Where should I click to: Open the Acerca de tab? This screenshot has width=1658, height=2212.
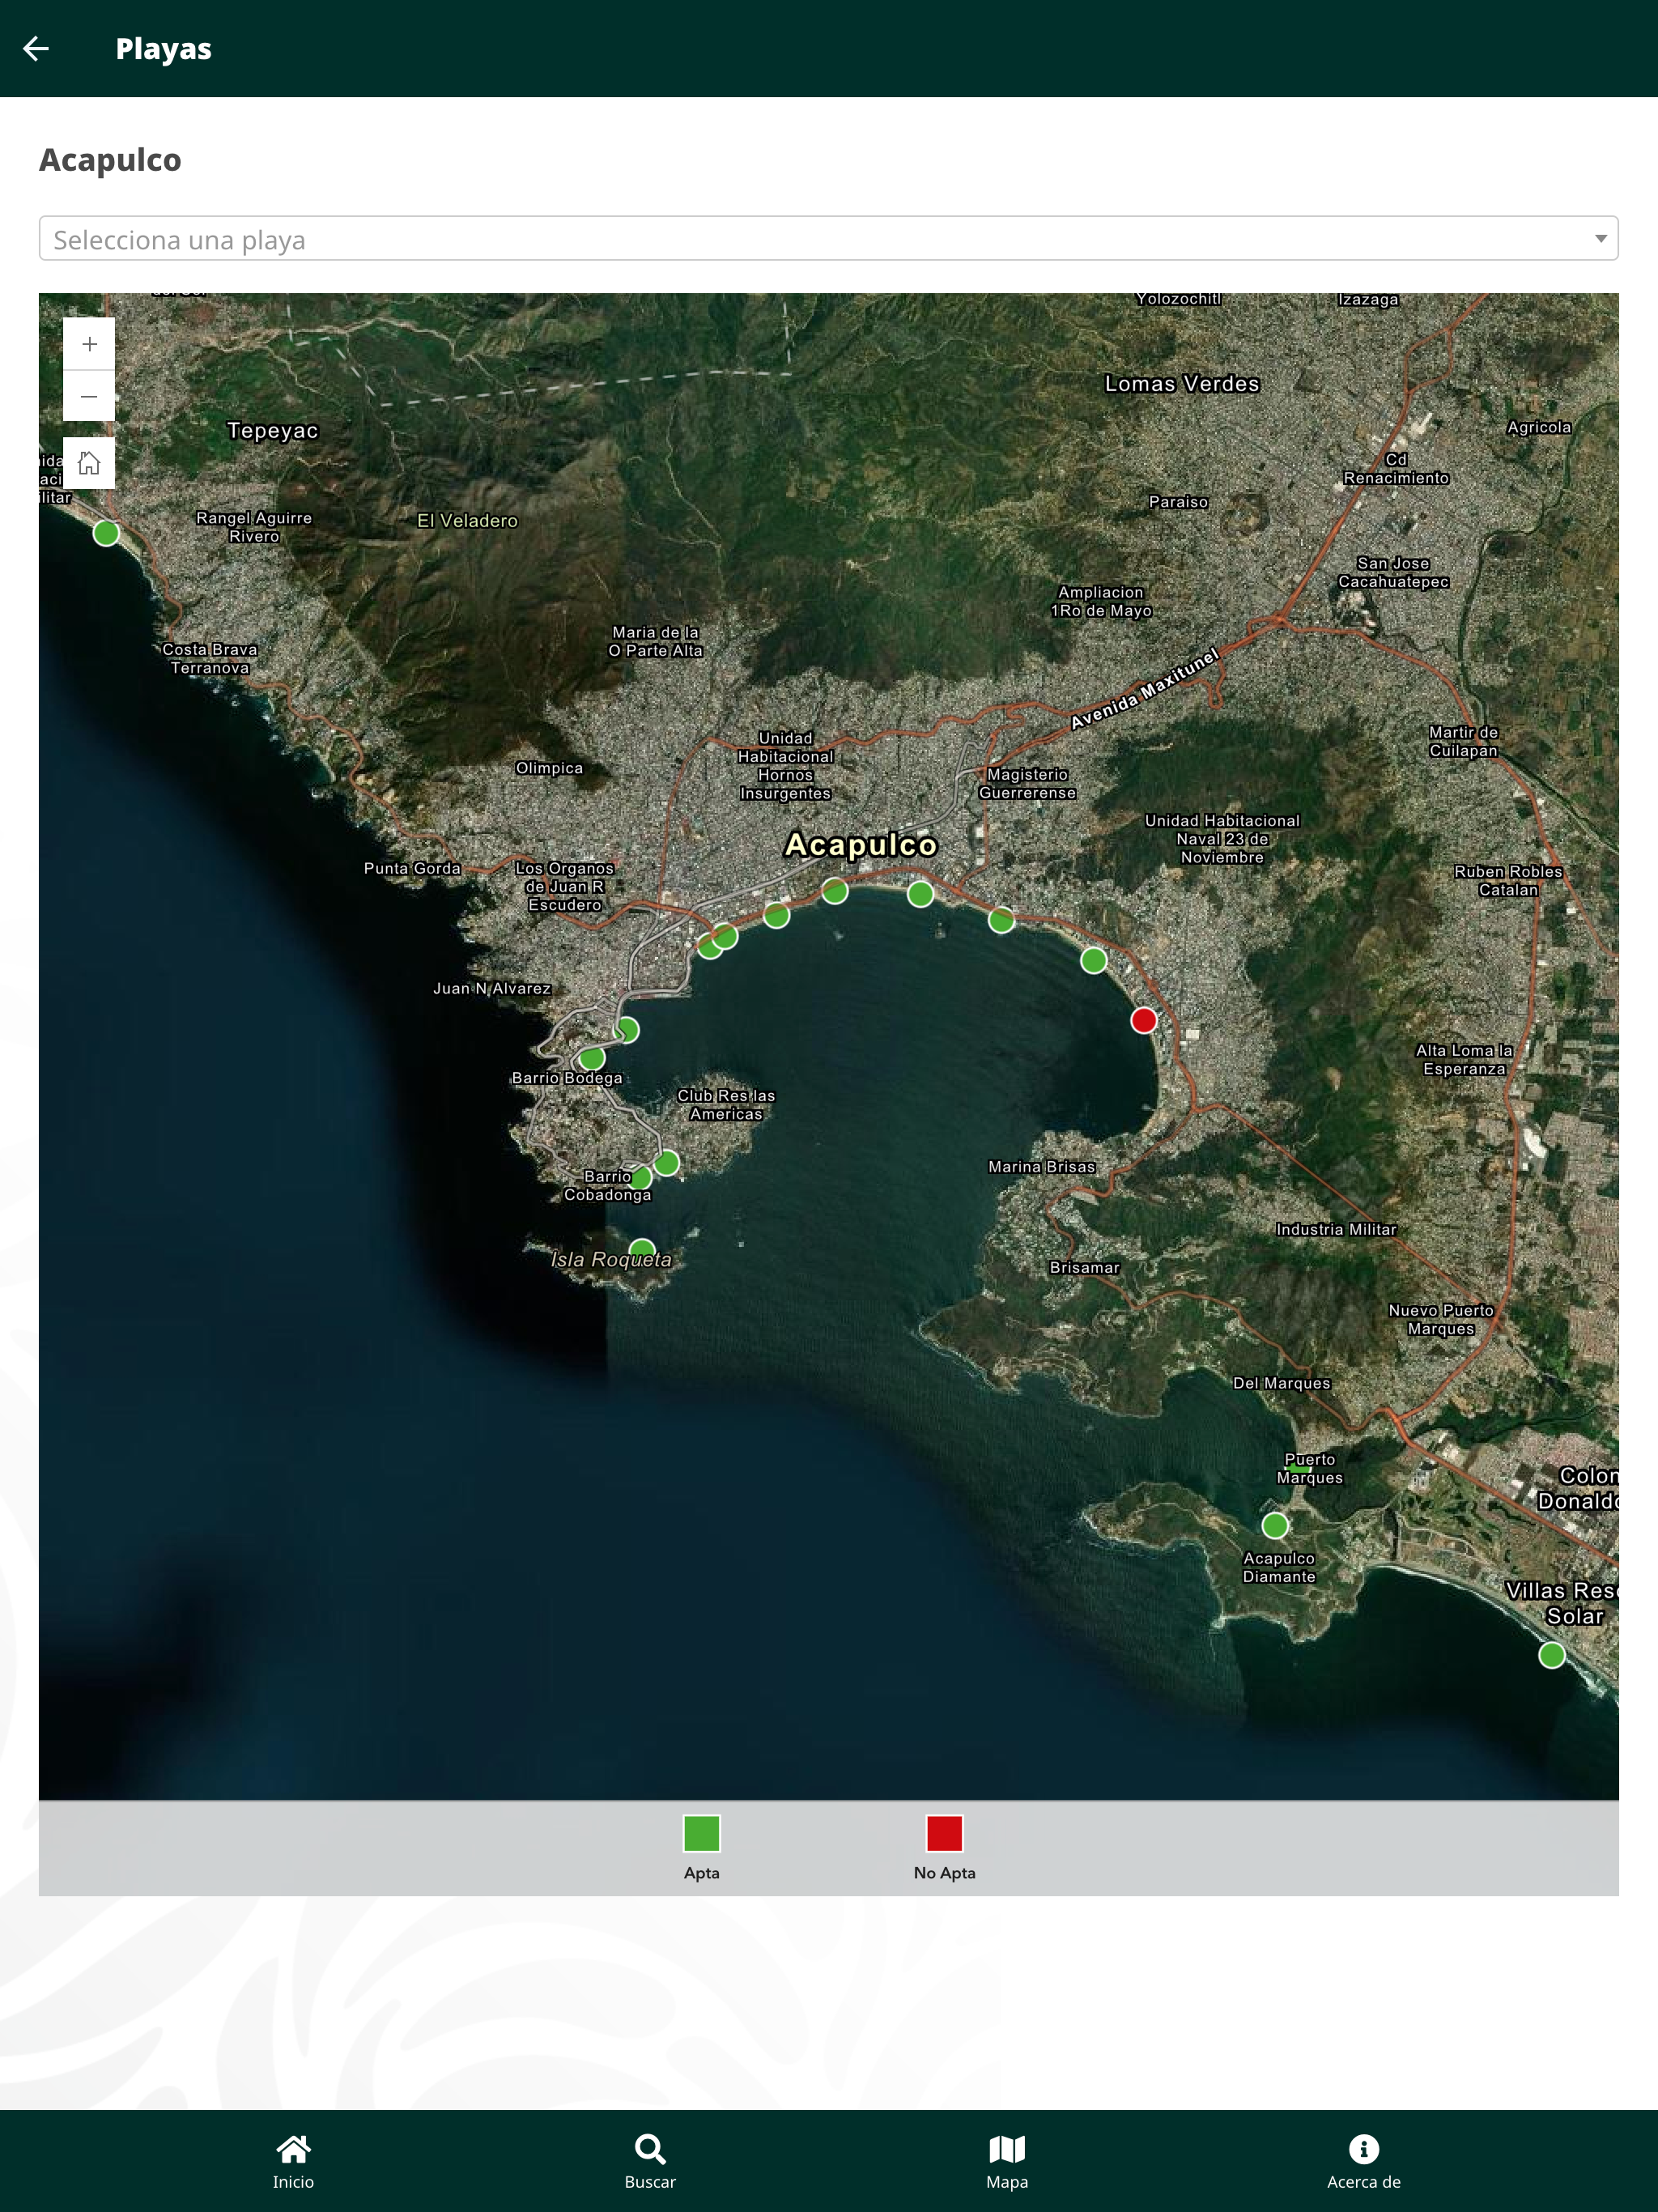1364,2162
